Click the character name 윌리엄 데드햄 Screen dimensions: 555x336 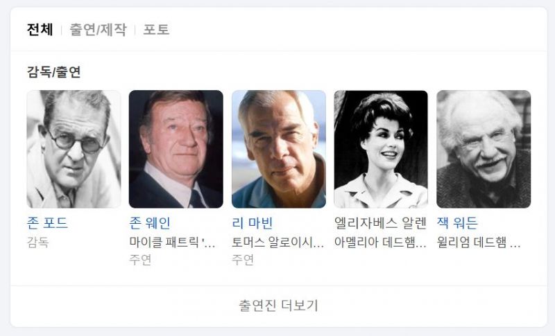pyautogui.click(x=479, y=242)
